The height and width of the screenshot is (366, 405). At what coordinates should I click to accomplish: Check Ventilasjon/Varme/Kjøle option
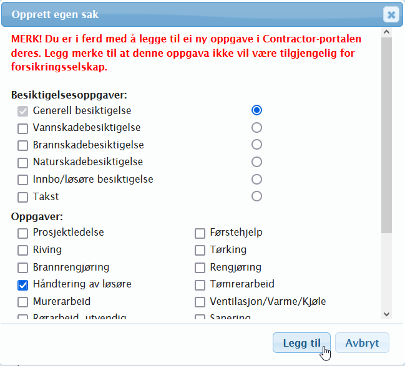(x=200, y=302)
